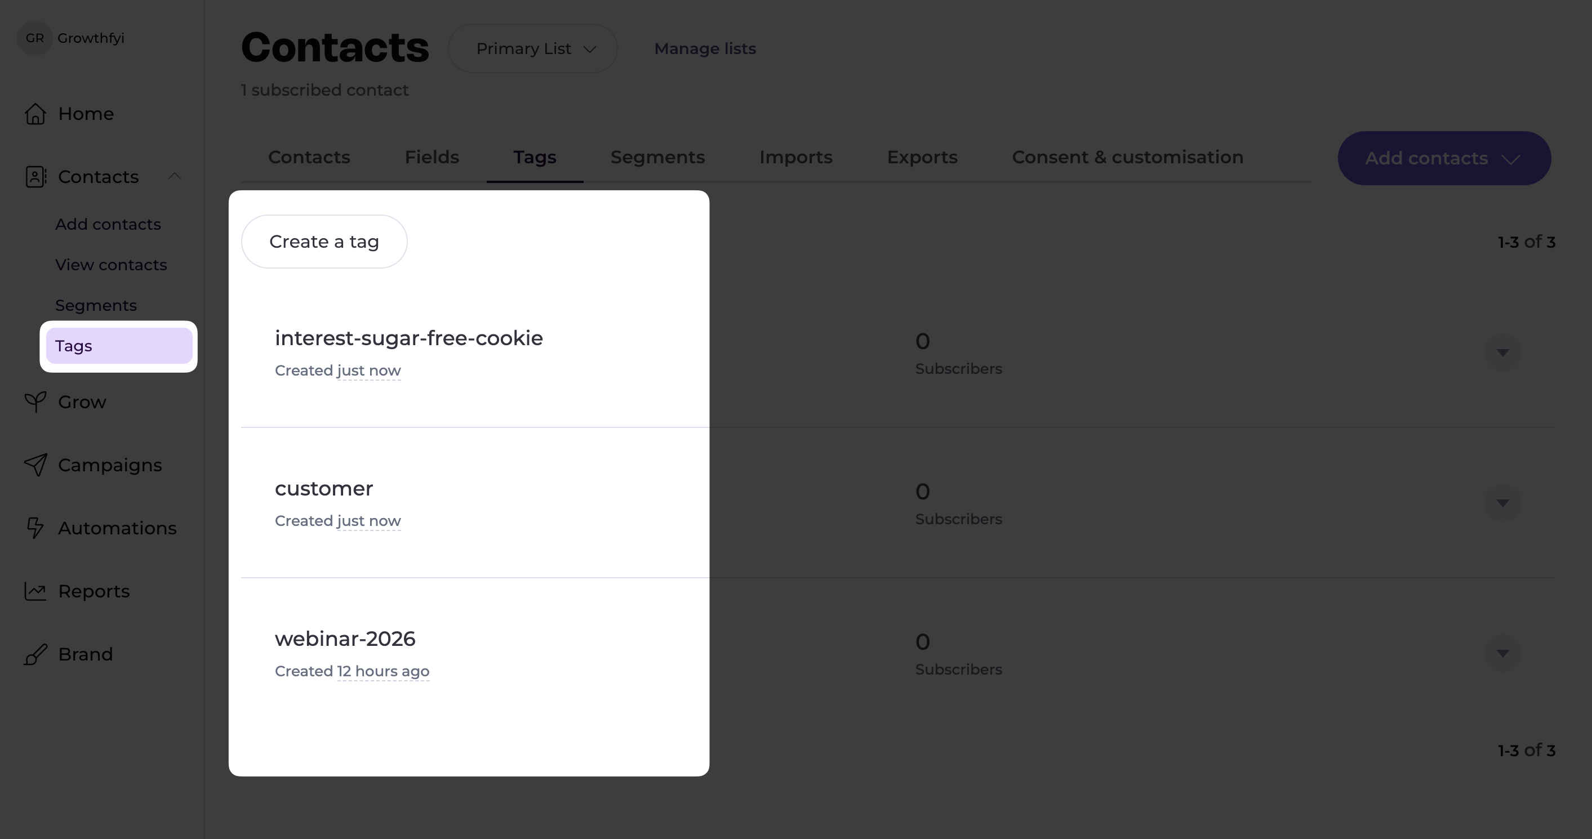Click the Reports chart icon

click(35, 591)
